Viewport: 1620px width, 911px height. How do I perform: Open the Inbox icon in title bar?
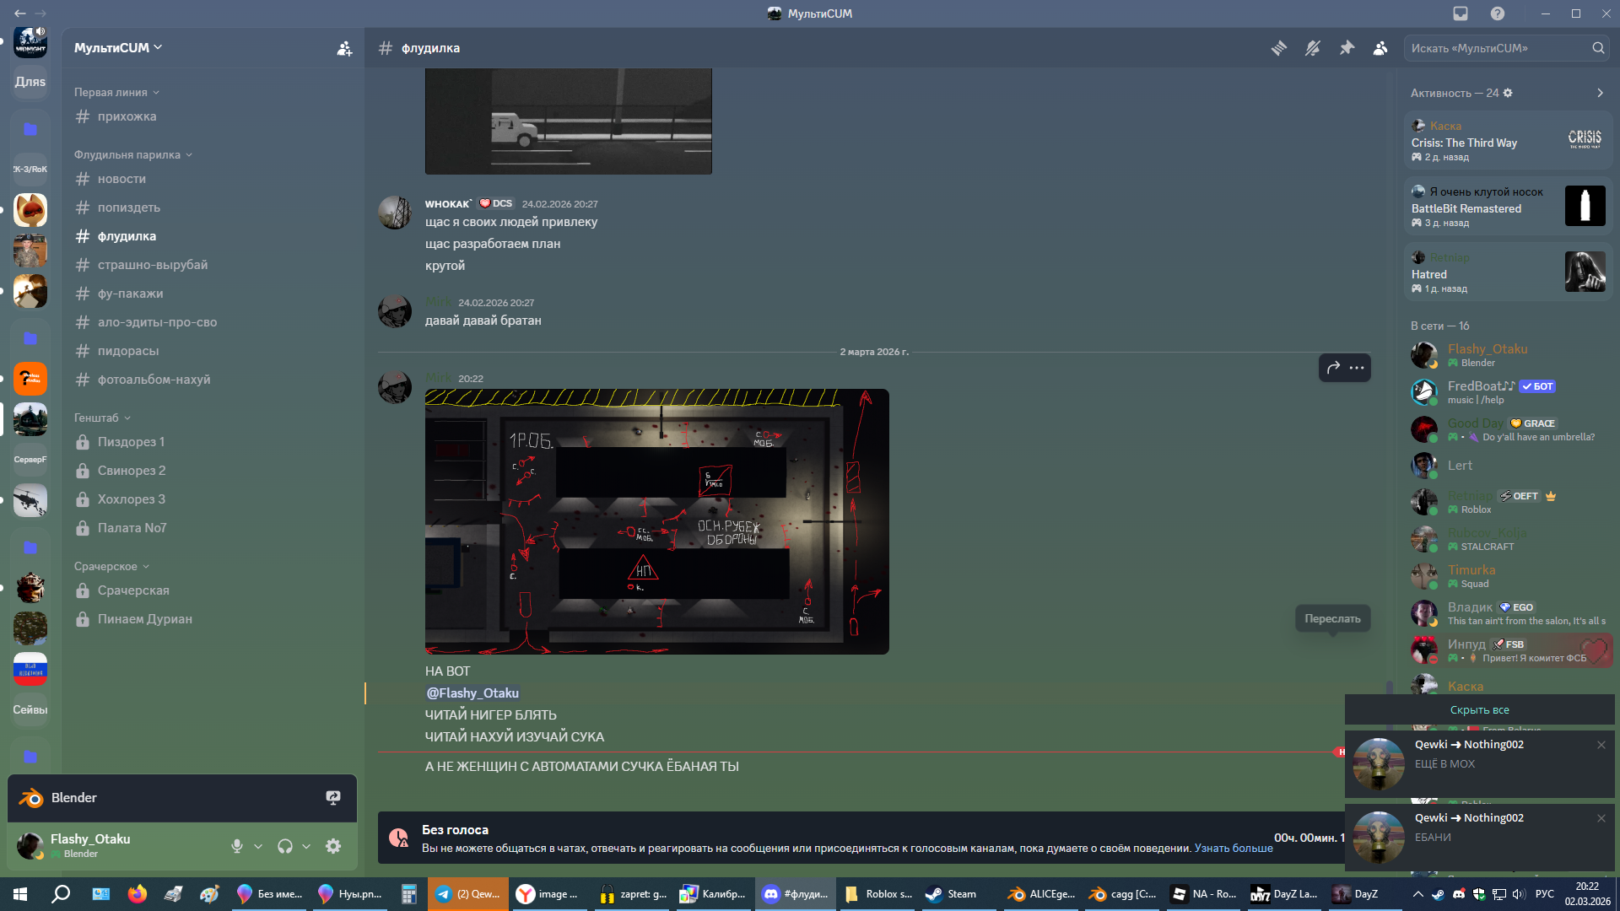point(1461,13)
